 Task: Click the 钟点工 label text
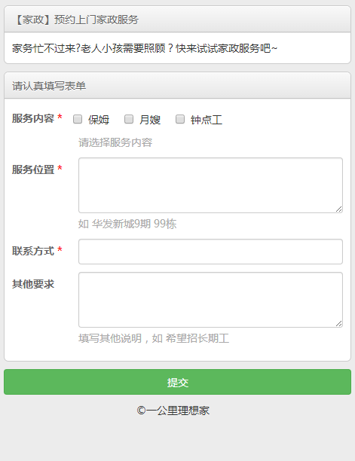pyautogui.click(x=207, y=120)
